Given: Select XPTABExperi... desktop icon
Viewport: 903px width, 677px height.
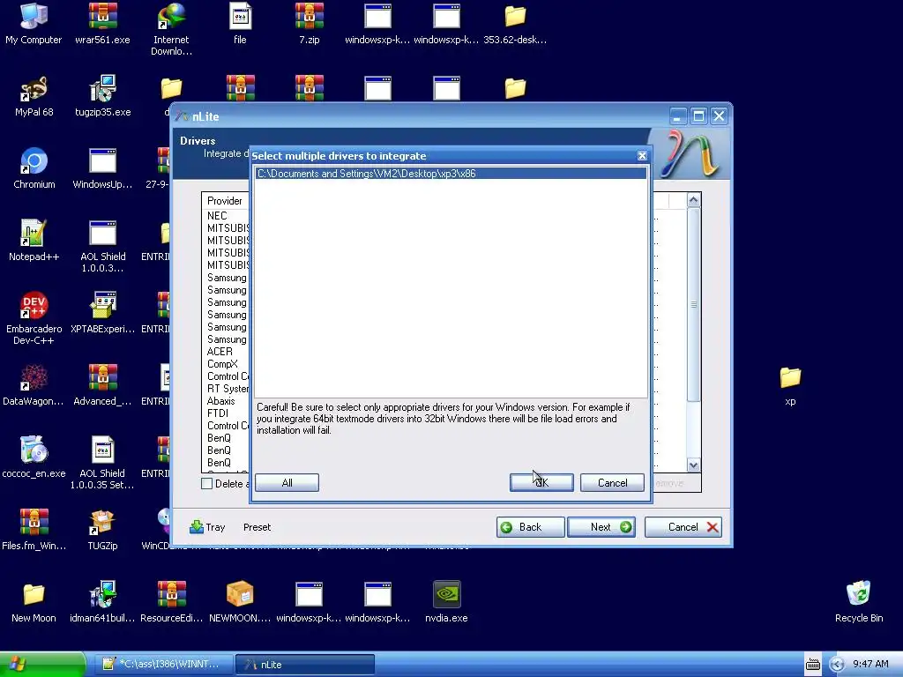Looking at the screenshot, I should coord(102,313).
